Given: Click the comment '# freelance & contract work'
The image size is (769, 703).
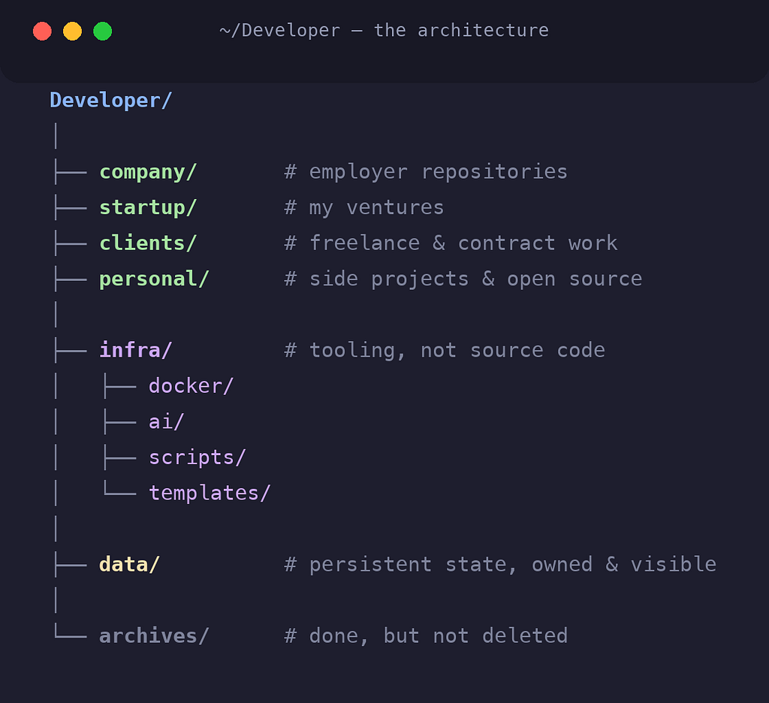Looking at the screenshot, I should pyautogui.click(x=451, y=243).
